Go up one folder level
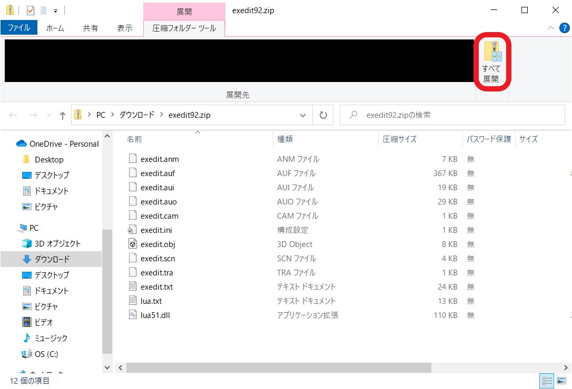The image size is (572, 389). (x=62, y=116)
